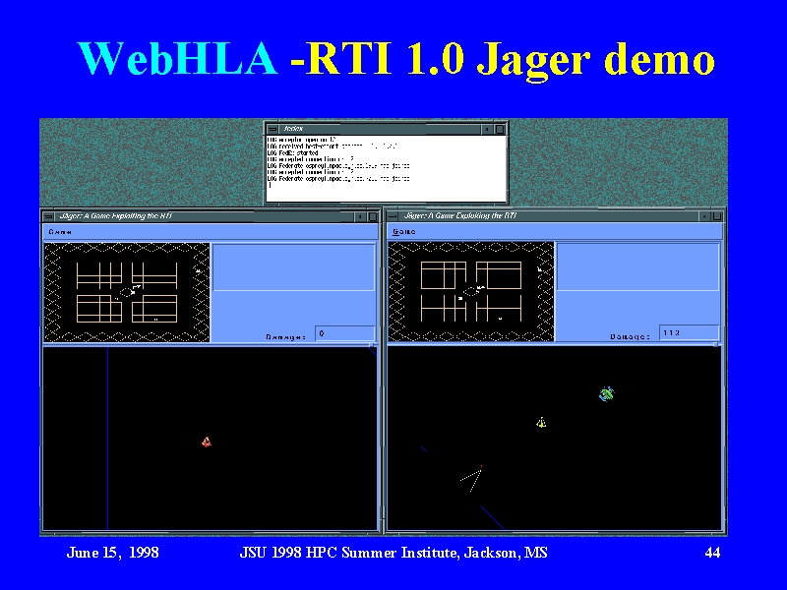
Task: Click the empty message pane in left Jager window
Action: coord(293,266)
